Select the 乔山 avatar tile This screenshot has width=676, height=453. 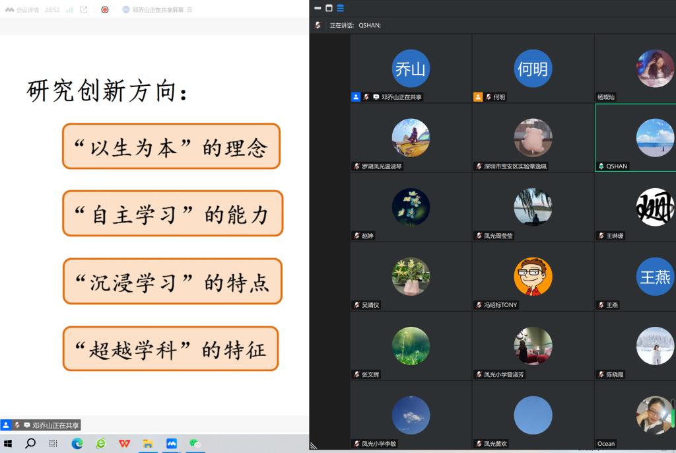[411, 69]
